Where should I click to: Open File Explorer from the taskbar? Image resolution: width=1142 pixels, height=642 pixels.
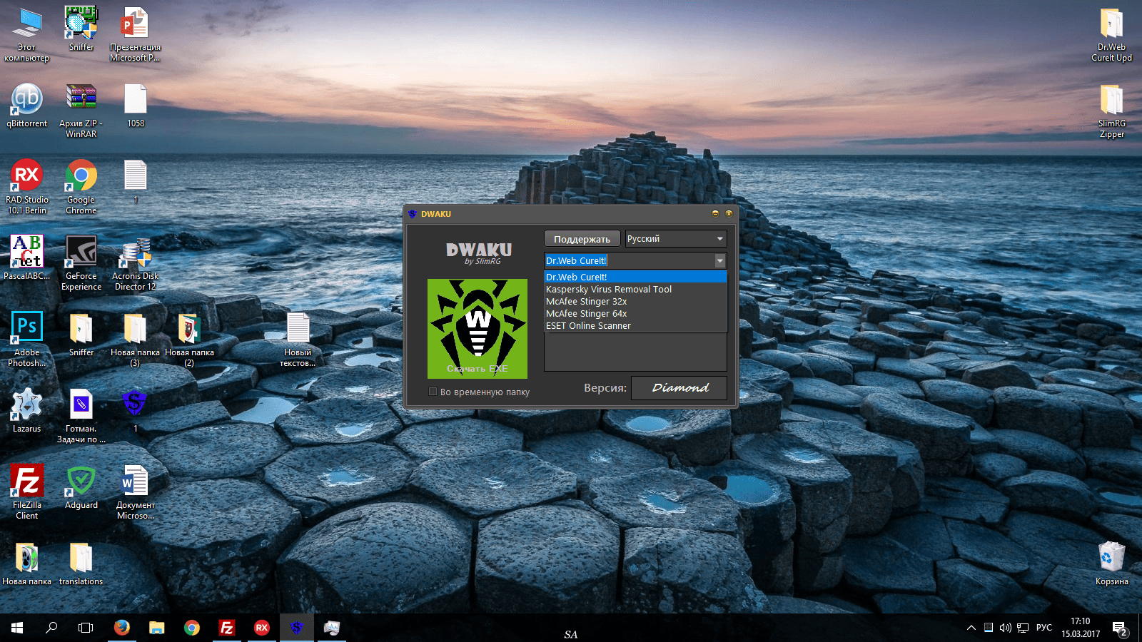(156, 628)
